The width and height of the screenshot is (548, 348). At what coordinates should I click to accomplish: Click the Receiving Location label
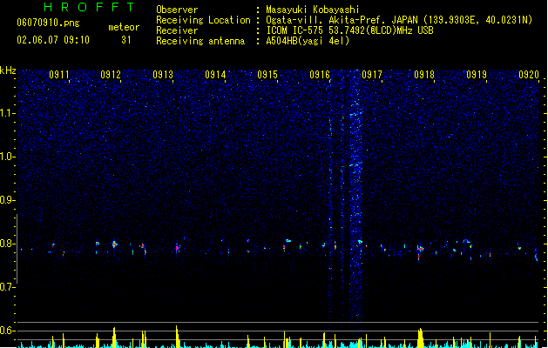coord(203,20)
